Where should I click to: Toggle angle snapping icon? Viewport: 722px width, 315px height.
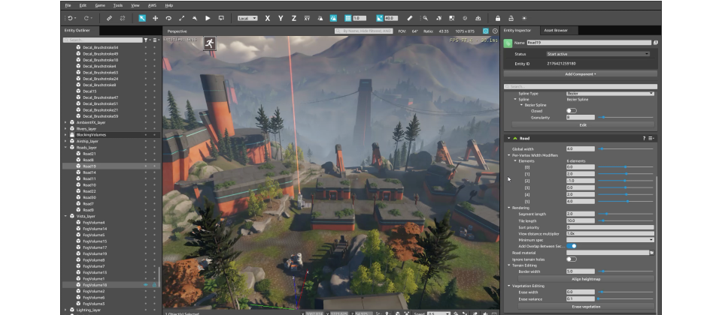[379, 18]
